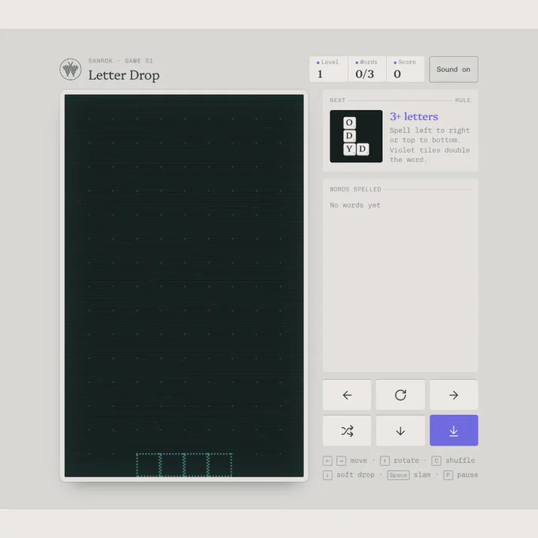Toggle the Sound on button

coord(453,70)
